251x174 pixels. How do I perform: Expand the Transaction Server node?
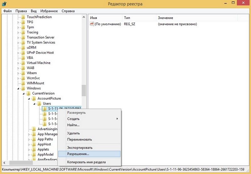[x=18, y=38]
